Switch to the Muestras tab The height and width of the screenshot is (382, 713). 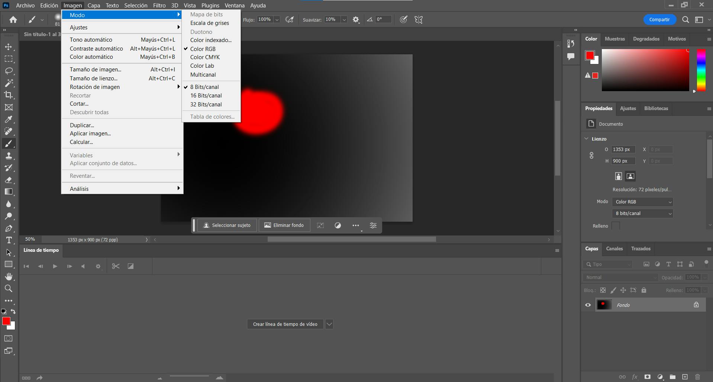click(x=614, y=39)
